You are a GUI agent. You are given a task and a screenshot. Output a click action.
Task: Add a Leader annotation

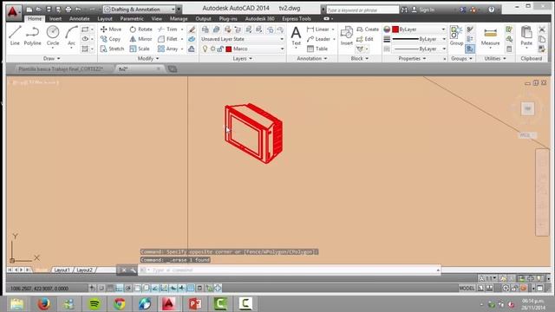point(318,39)
